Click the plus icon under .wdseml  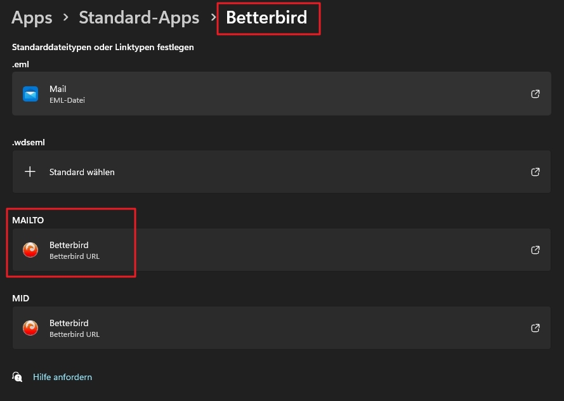[x=30, y=172]
